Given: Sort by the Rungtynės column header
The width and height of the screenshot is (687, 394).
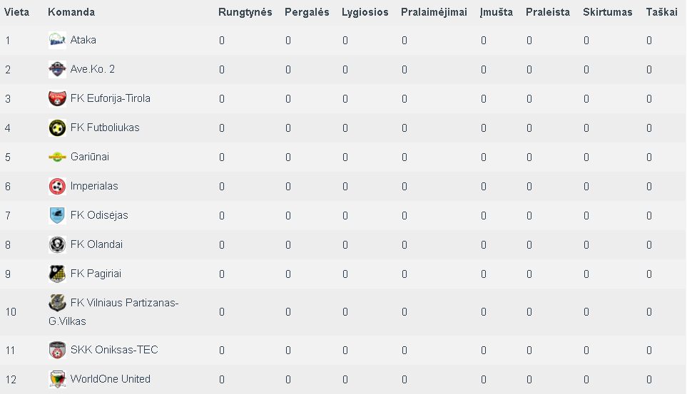Looking at the screenshot, I should pos(245,12).
